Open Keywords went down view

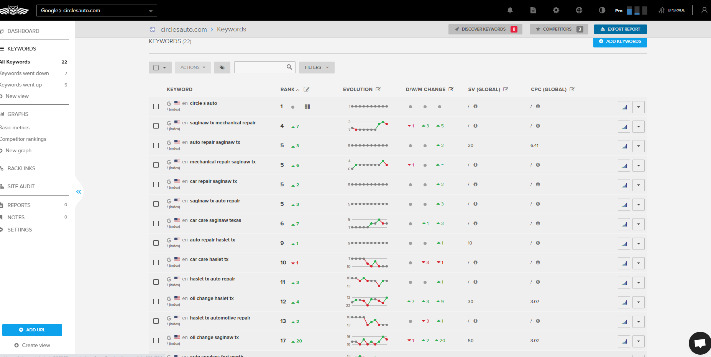24,73
